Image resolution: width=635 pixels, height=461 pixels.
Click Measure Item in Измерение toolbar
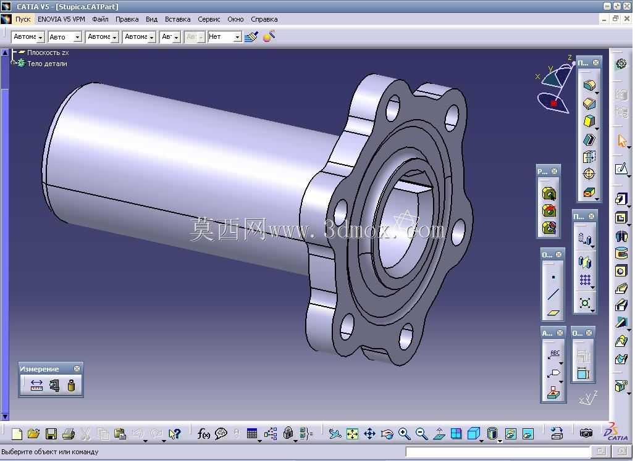coord(54,385)
